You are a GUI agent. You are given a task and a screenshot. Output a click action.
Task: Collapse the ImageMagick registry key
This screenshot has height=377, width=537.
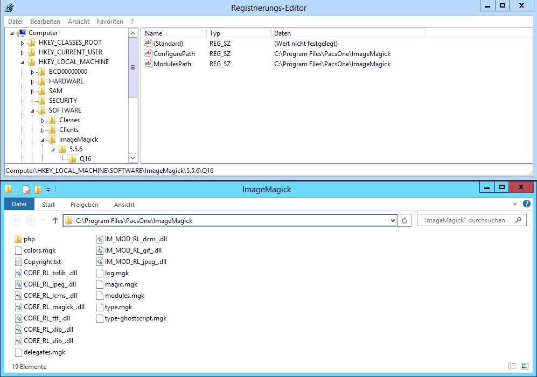pos(43,140)
